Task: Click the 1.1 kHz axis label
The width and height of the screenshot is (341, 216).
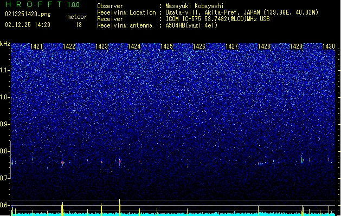Action: click(x=5, y=70)
